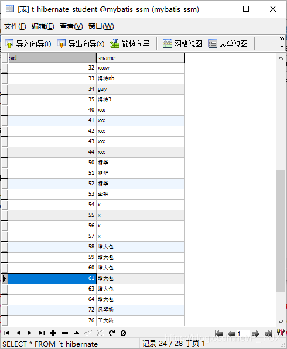This screenshot has width=287, height=349.
Task: Select the cell with sid 33
Action: point(52,78)
